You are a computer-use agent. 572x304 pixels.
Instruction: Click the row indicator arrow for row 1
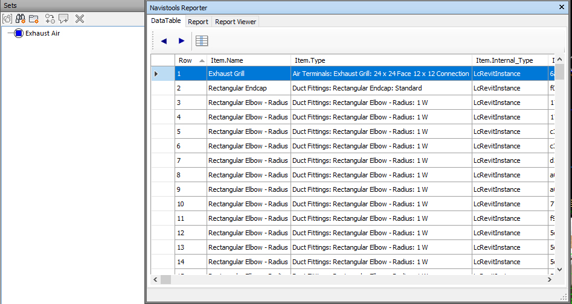pyautogui.click(x=156, y=74)
